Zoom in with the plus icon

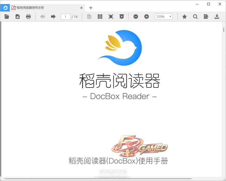(x=147, y=17)
